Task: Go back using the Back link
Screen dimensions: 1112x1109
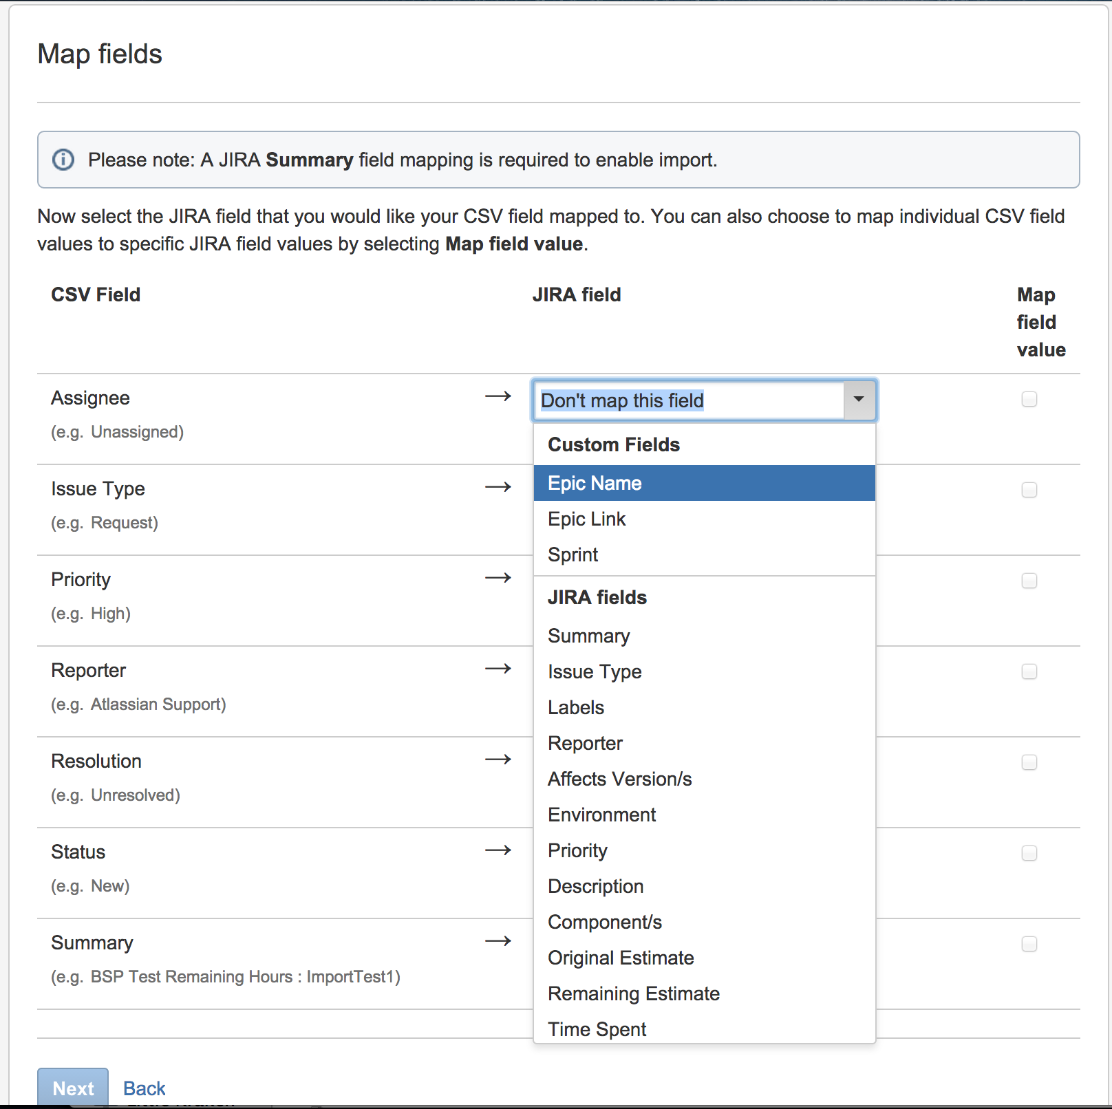Action: point(145,1088)
